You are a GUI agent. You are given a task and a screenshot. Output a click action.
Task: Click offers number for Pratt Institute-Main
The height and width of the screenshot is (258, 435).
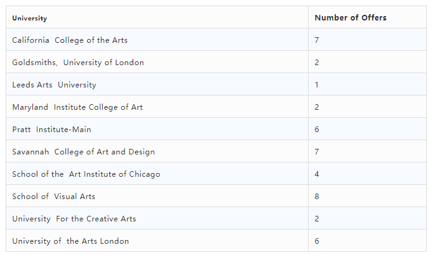pyautogui.click(x=317, y=130)
